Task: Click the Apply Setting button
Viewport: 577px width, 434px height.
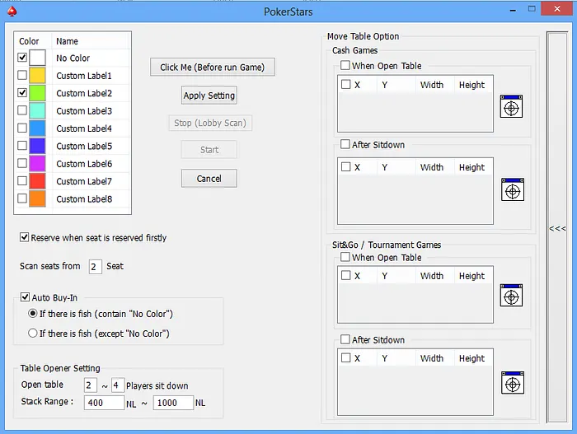Action: [209, 96]
